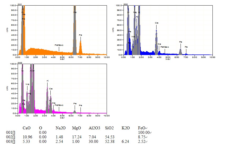
Task: Select the CPS axis title of spectrum 001
Action: 7,30
